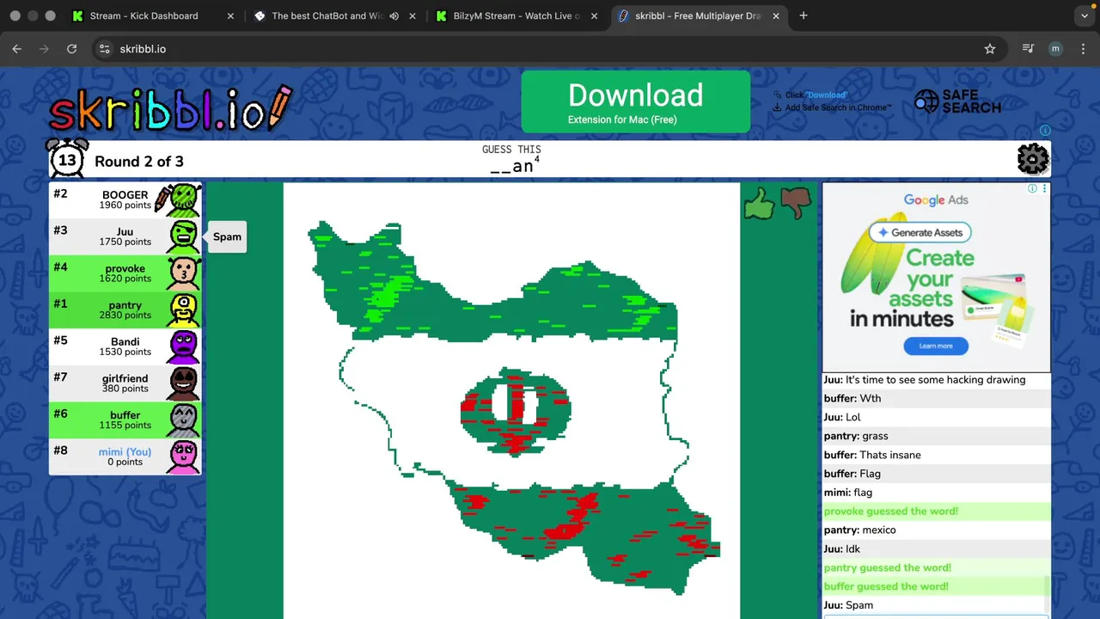Click Learn more button in the ad
1100x619 pixels.
click(936, 346)
